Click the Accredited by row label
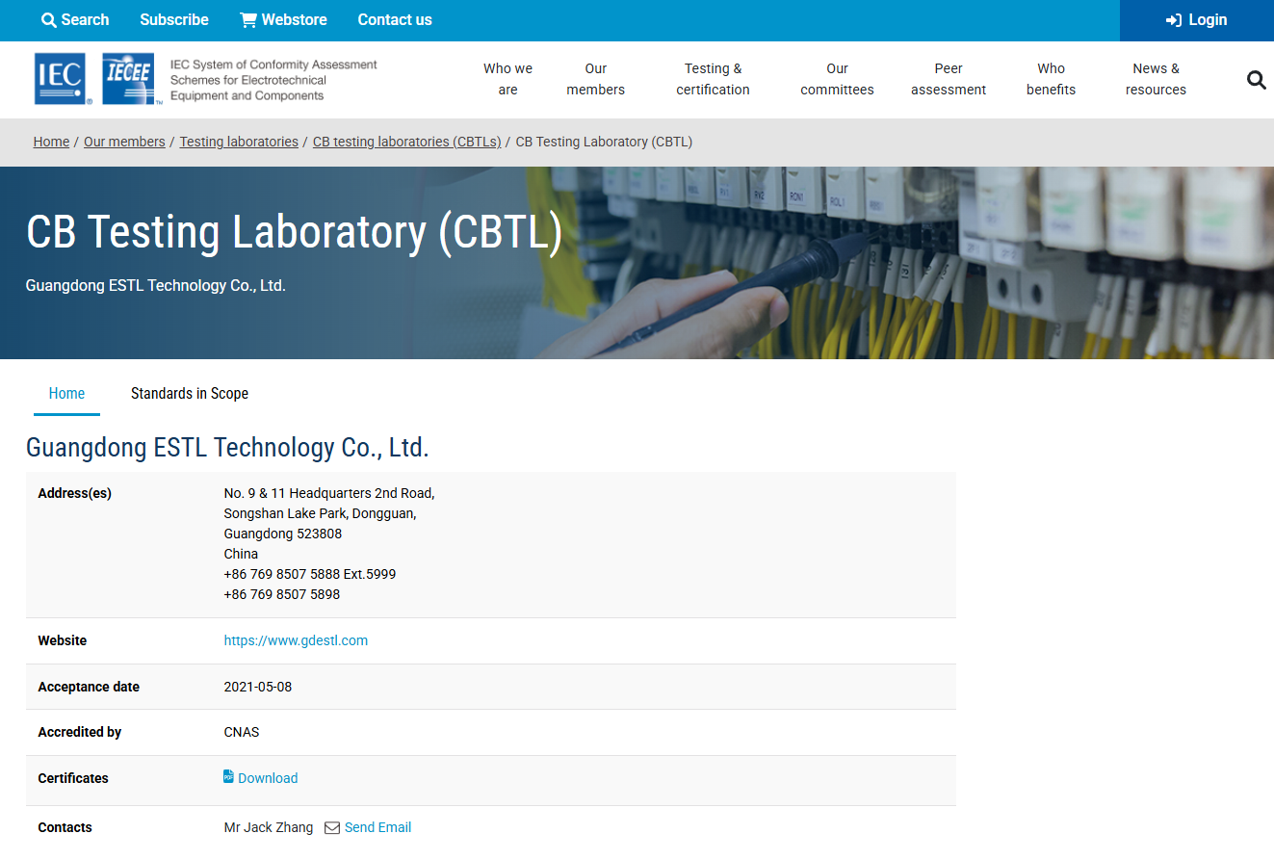Viewport: 1274px width, 860px height. point(80,732)
